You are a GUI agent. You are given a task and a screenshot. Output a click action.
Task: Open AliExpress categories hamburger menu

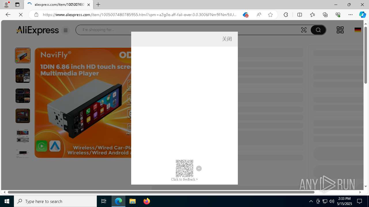tap(66, 30)
